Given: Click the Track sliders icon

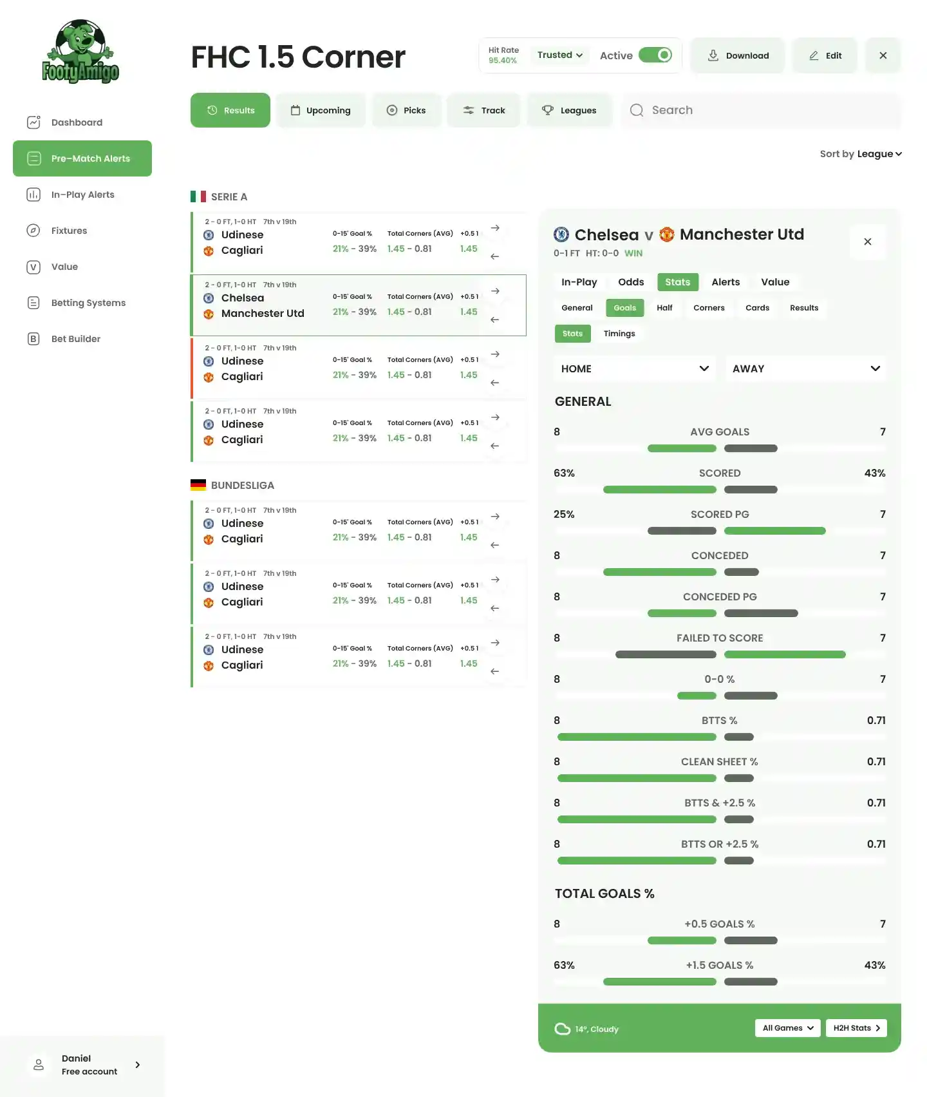Looking at the screenshot, I should click(469, 110).
